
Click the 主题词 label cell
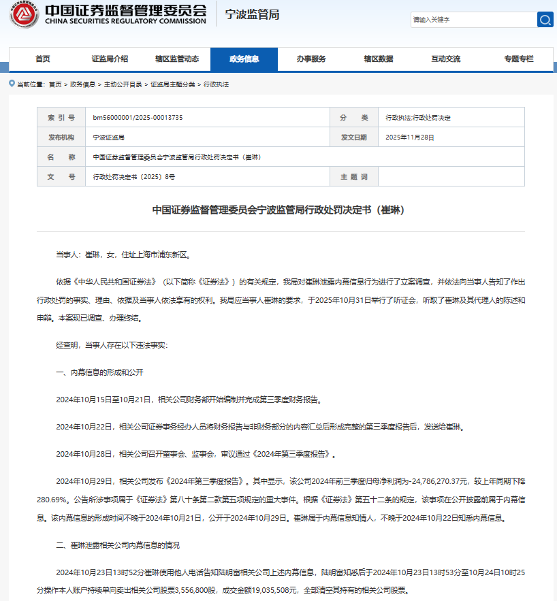tap(354, 177)
